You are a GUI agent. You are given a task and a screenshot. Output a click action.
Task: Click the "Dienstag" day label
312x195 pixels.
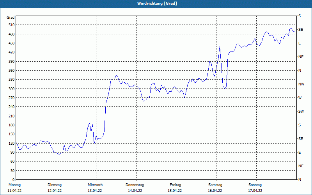click(55, 185)
